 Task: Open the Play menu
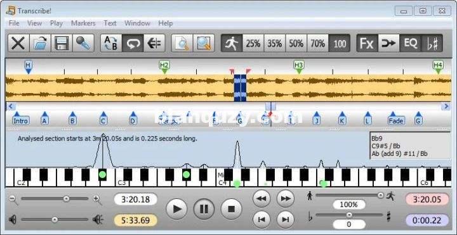click(x=56, y=23)
